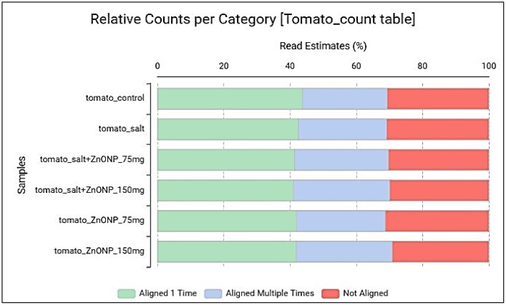Viewport: 506px width, 305px height.
Task: Click the tomato_ZnONP_75mg sample label
Action: point(102,221)
